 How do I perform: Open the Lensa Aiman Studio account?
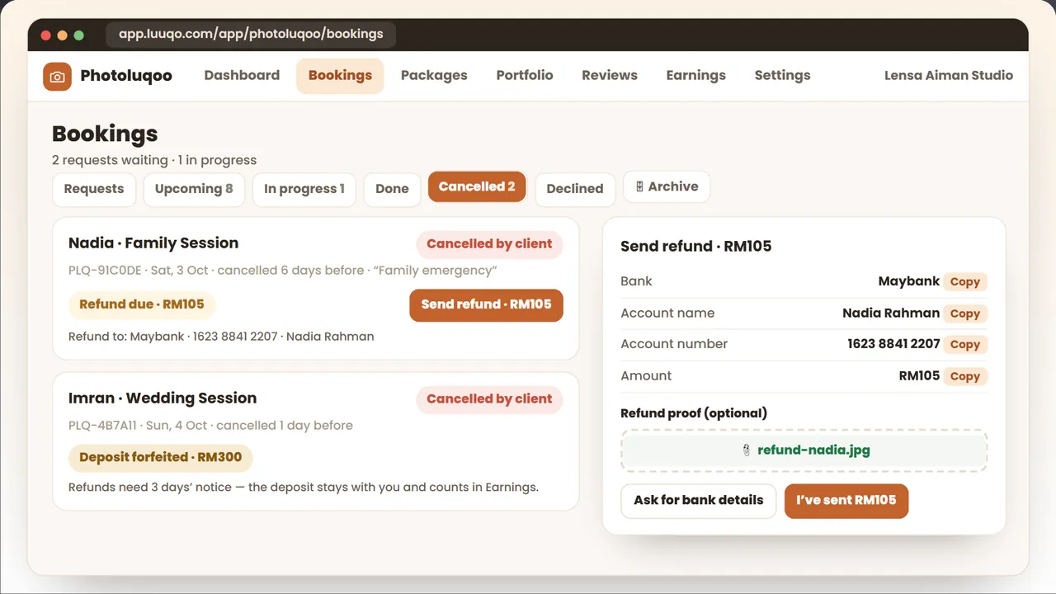click(949, 75)
